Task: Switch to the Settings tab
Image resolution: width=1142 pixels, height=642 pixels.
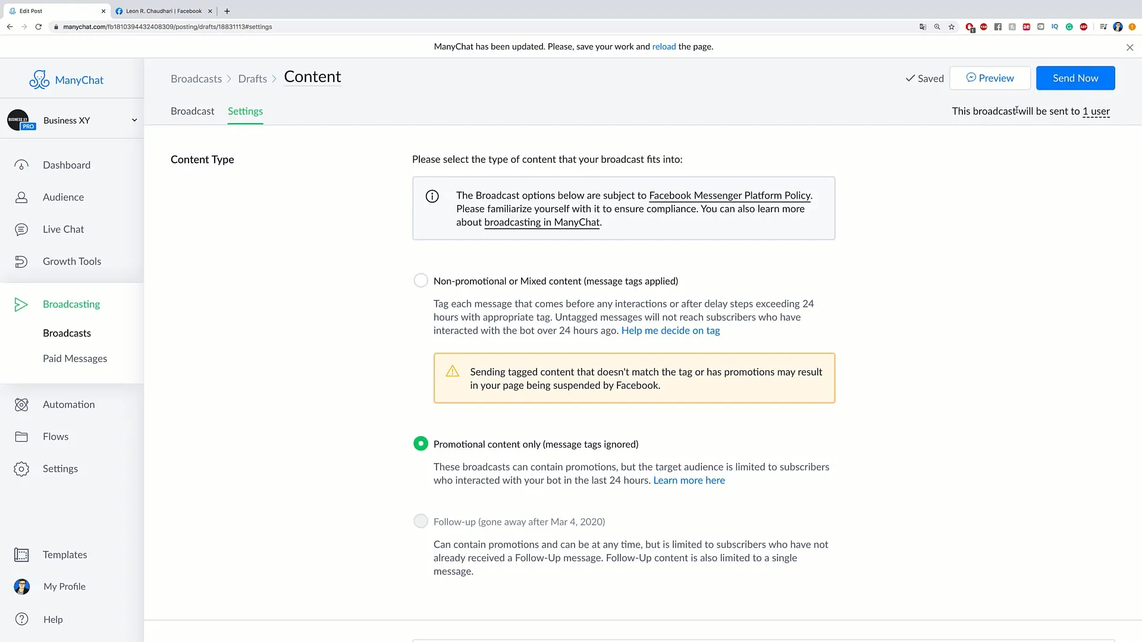Action: tap(245, 111)
